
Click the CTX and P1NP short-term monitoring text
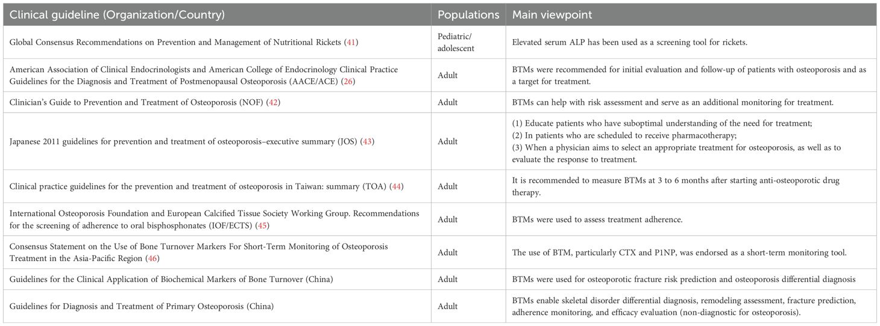click(x=680, y=253)
